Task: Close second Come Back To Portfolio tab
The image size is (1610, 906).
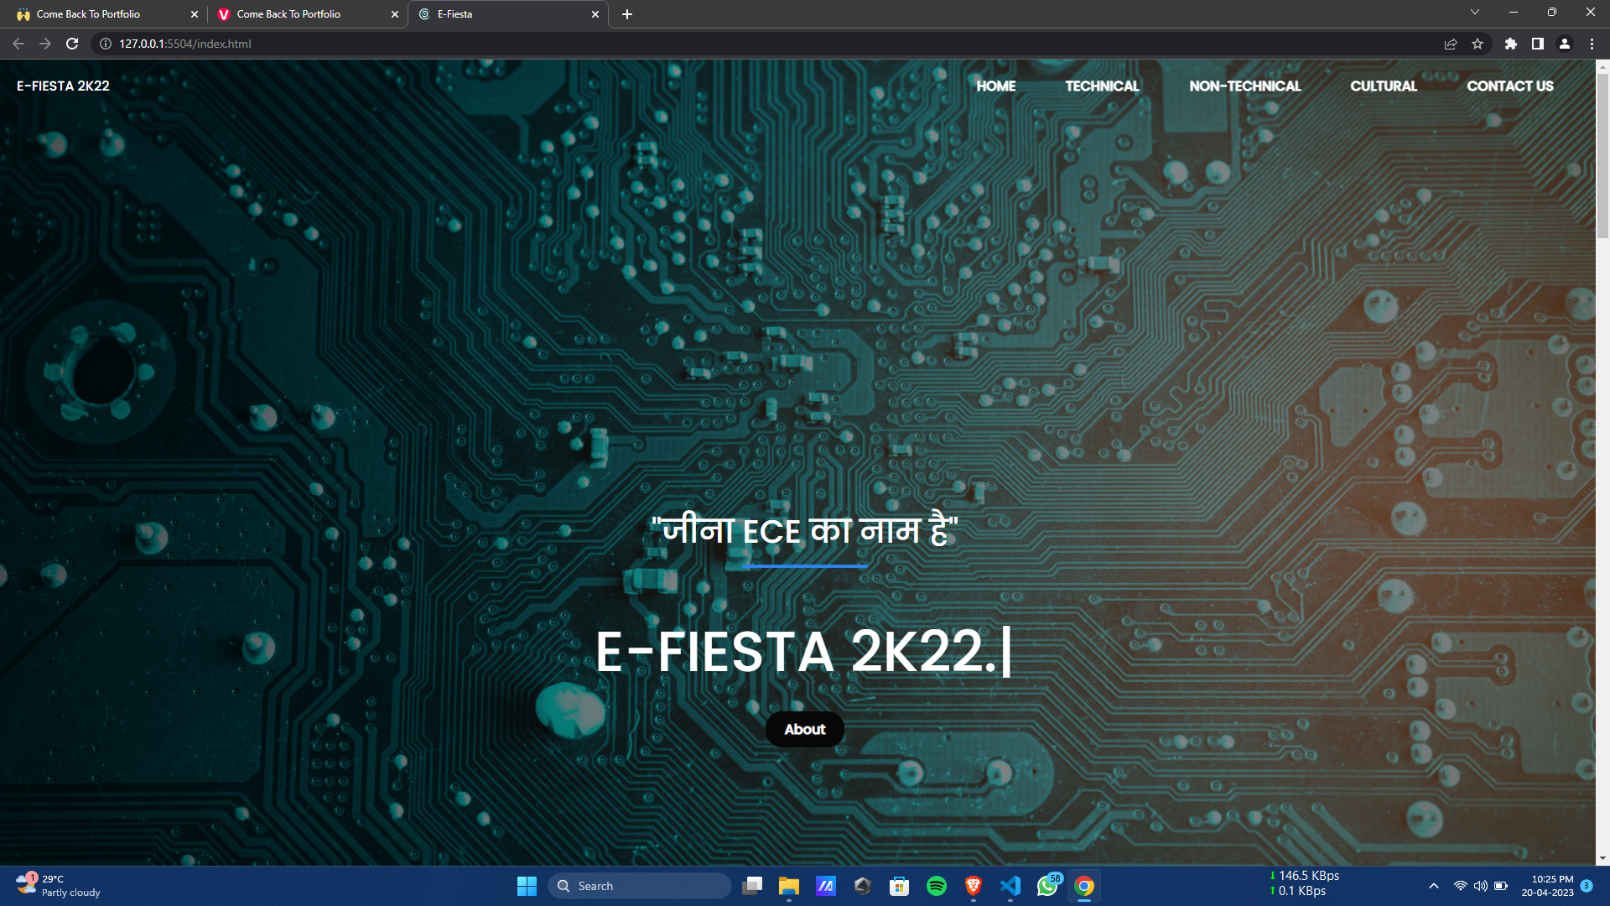Action: coord(395,14)
